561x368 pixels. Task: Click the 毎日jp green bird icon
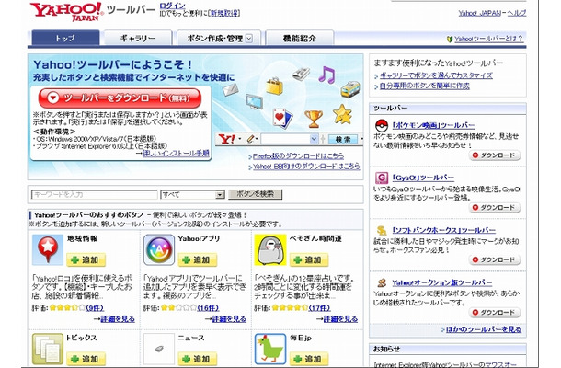tap(270, 349)
